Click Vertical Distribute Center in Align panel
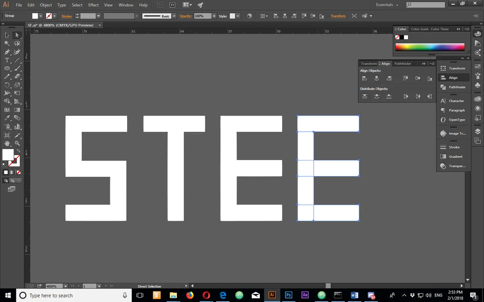Image resolution: width=484 pixels, height=302 pixels. pyautogui.click(x=377, y=96)
